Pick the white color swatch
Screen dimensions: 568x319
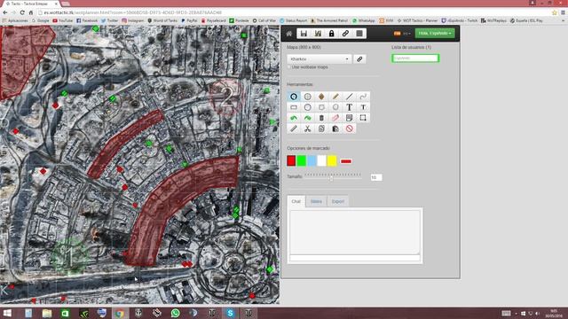[x=321, y=161]
